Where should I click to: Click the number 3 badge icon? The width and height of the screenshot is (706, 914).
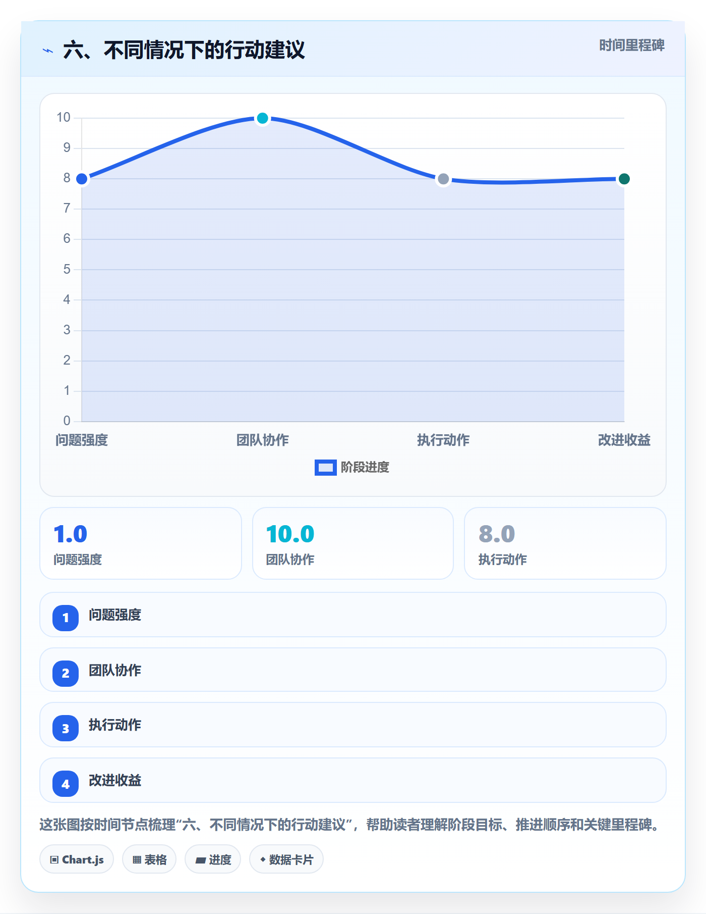(66, 729)
